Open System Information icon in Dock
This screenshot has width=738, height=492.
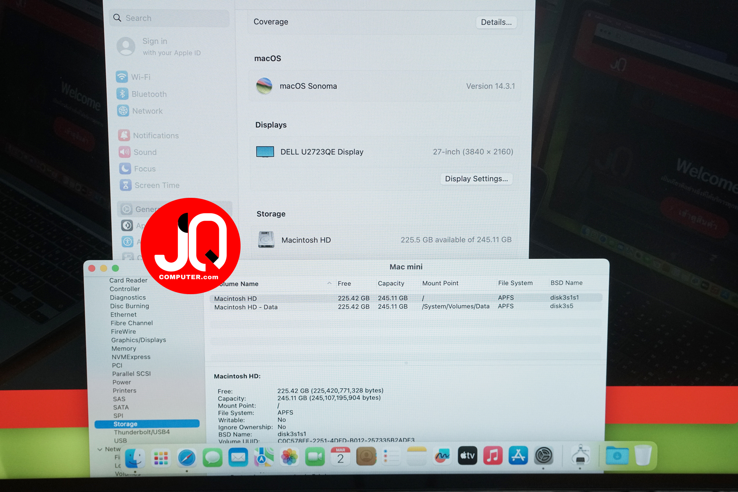(580, 455)
